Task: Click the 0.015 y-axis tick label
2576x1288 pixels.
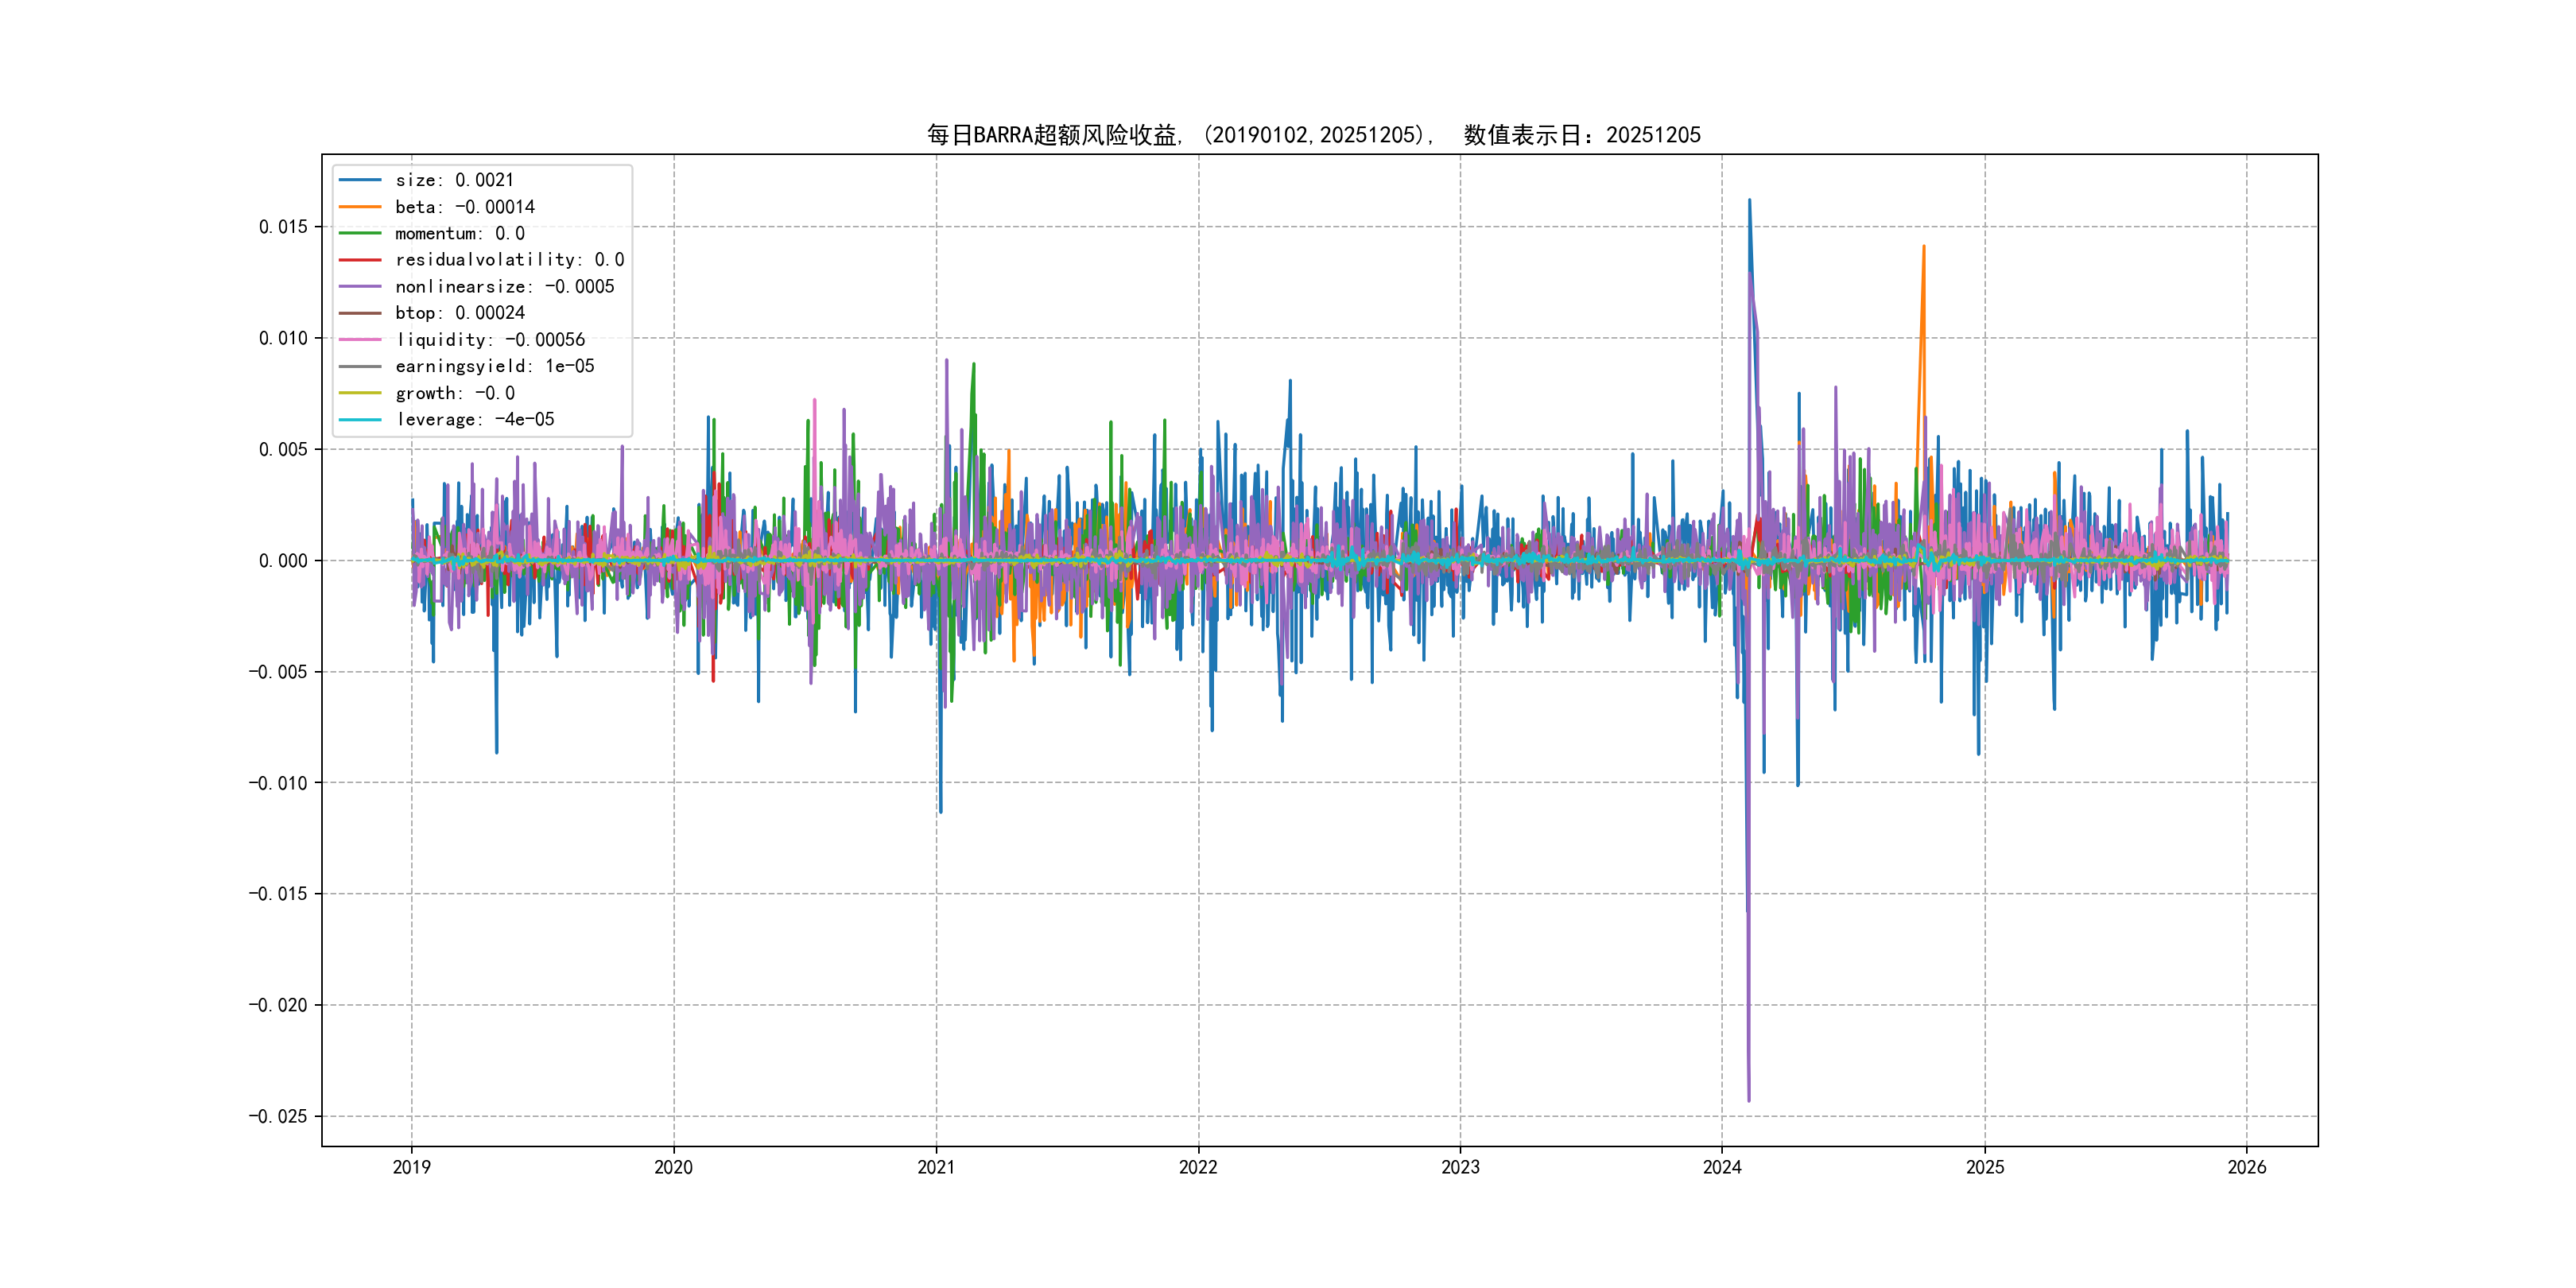Action: click(283, 227)
